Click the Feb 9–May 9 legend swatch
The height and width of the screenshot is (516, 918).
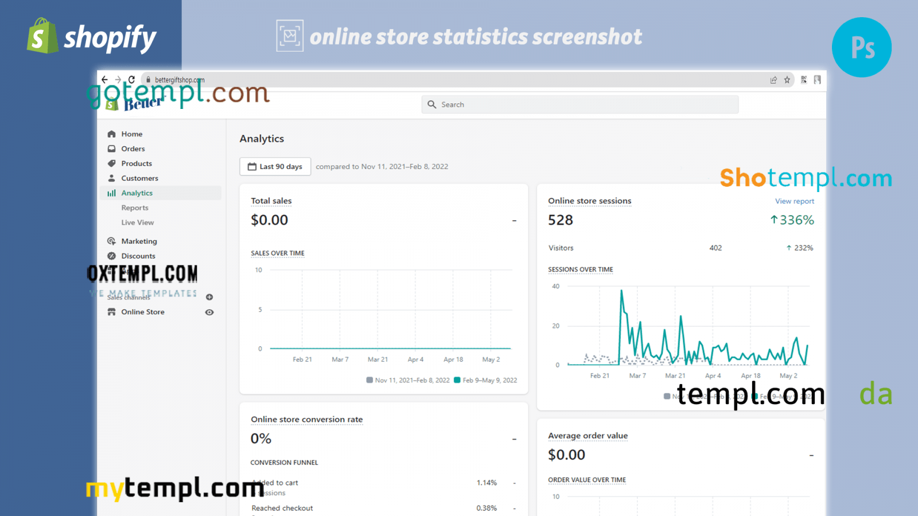click(x=457, y=380)
